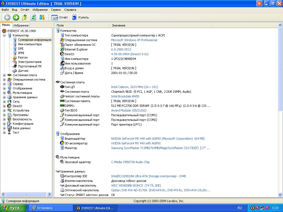
Task: Click the Сеть globe icon
Action: (x=9, y=102)
